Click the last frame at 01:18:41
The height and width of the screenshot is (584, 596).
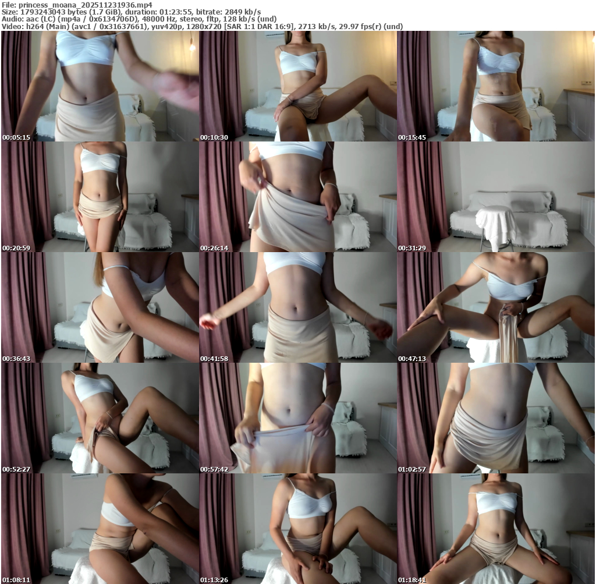tap(496, 529)
